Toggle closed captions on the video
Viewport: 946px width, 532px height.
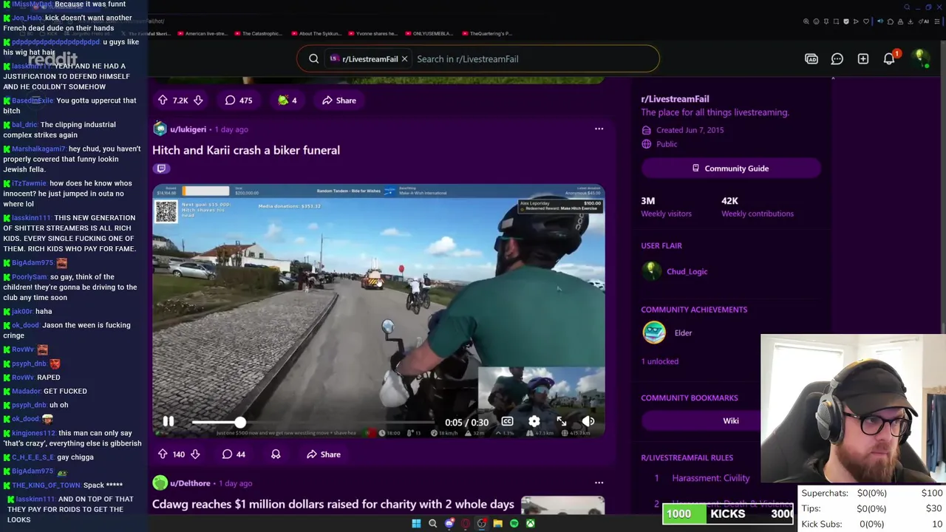click(x=507, y=422)
